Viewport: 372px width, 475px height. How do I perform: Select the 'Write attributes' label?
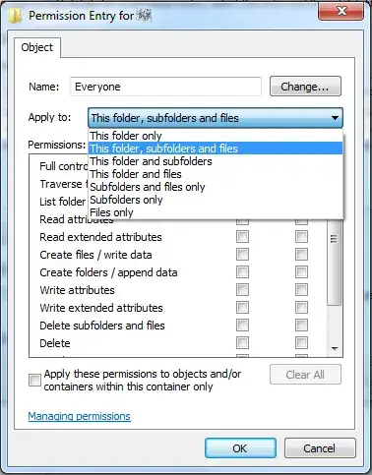pos(77,290)
